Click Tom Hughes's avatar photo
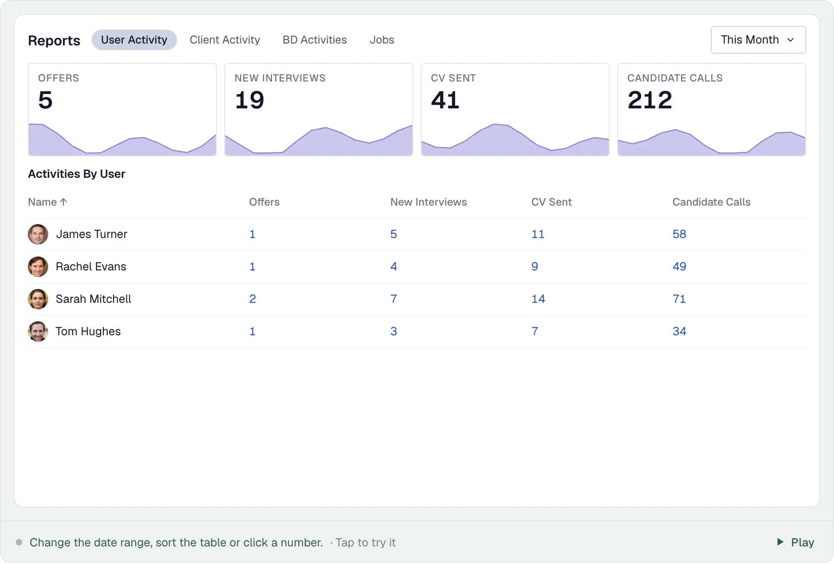The width and height of the screenshot is (834, 564). point(38,332)
